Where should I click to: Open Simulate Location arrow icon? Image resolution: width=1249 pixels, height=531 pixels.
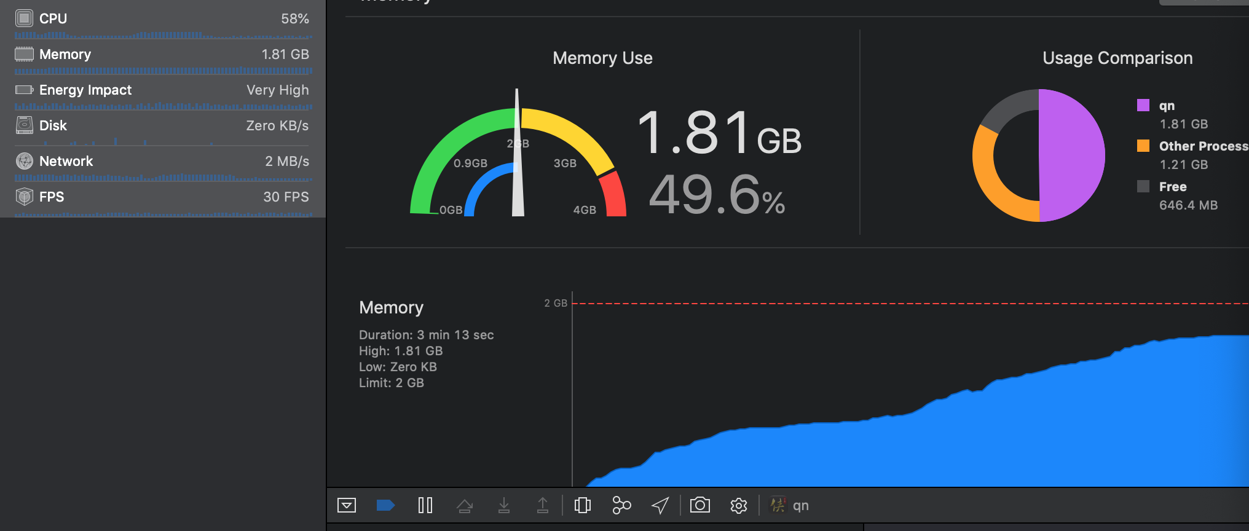[660, 505]
